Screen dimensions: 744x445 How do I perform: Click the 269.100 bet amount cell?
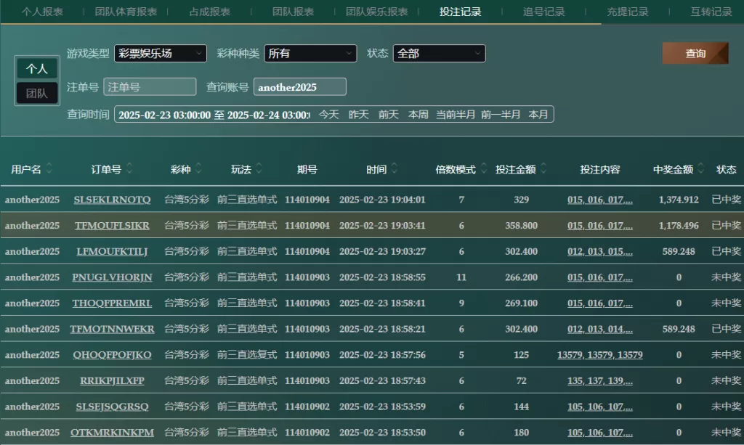[x=521, y=303]
